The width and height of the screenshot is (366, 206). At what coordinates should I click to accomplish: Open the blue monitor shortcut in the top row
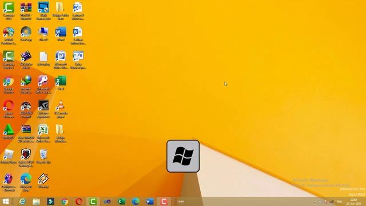43,10
